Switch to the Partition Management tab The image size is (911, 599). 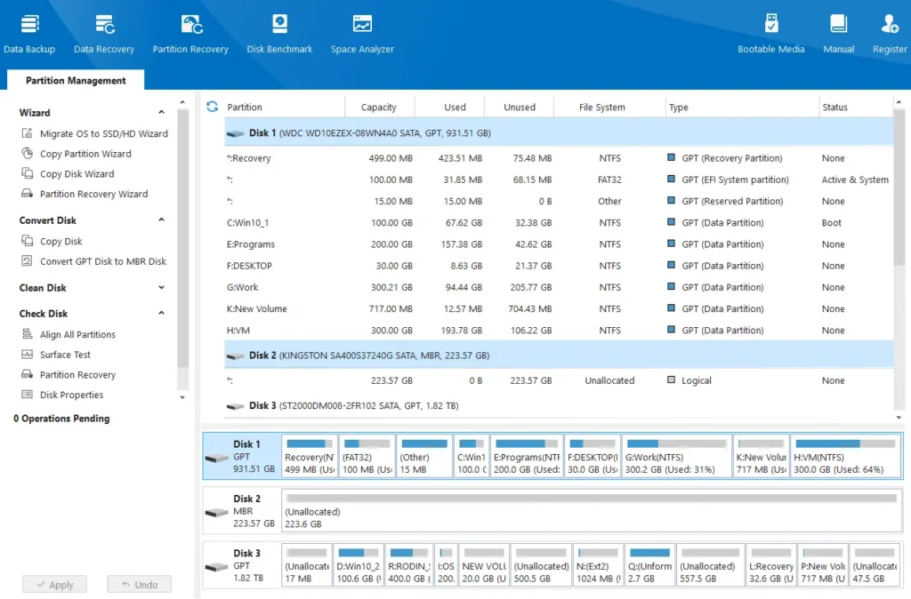tap(75, 79)
